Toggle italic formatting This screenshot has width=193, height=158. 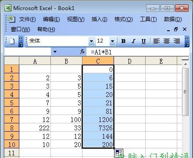pos(133,41)
